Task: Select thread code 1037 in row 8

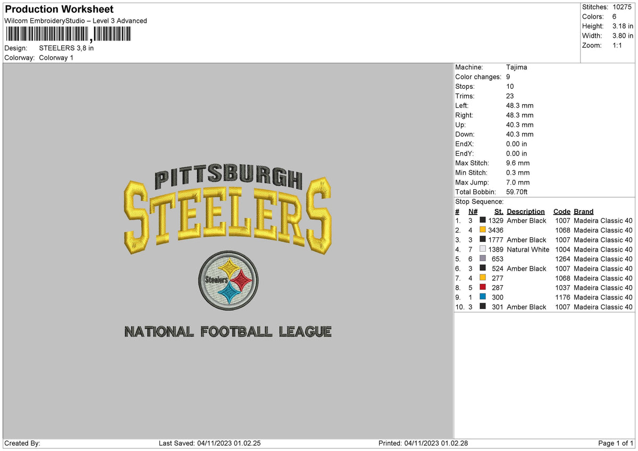Action: pyautogui.click(x=563, y=287)
